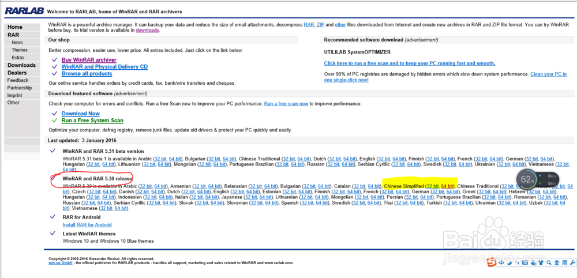
Task: Open Partnership in the sidebar
Action: pos(20,88)
